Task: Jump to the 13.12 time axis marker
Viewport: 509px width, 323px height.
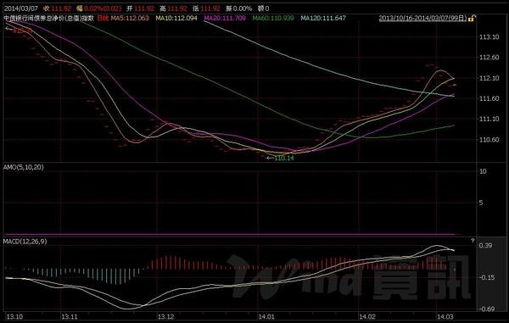Action: (x=165, y=316)
